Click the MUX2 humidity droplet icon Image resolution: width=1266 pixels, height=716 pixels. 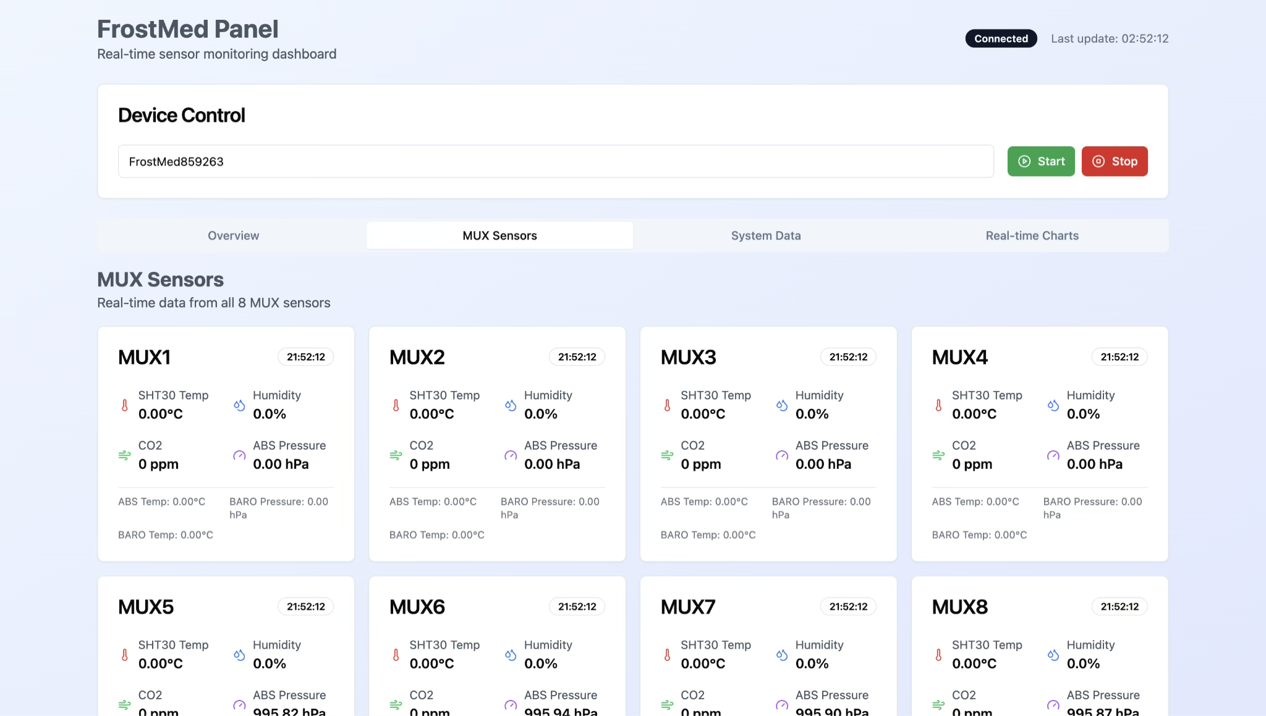click(511, 405)
